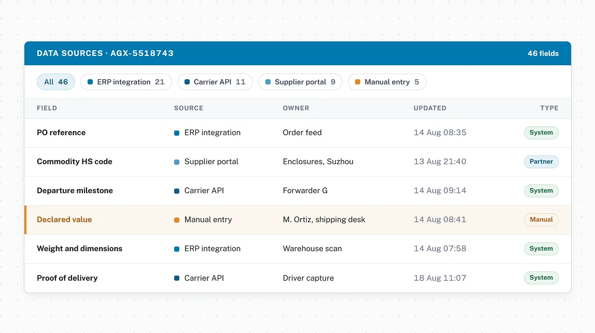Click the owner Driver capture

coord(308,278)
